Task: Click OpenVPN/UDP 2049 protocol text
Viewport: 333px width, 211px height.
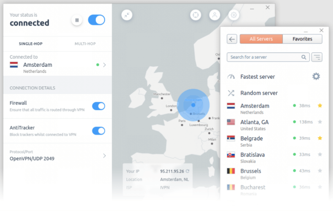Action: coord(32,158)
